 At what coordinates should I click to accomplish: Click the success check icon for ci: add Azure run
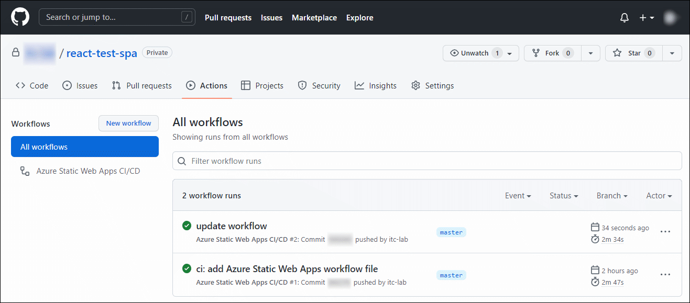187,268
